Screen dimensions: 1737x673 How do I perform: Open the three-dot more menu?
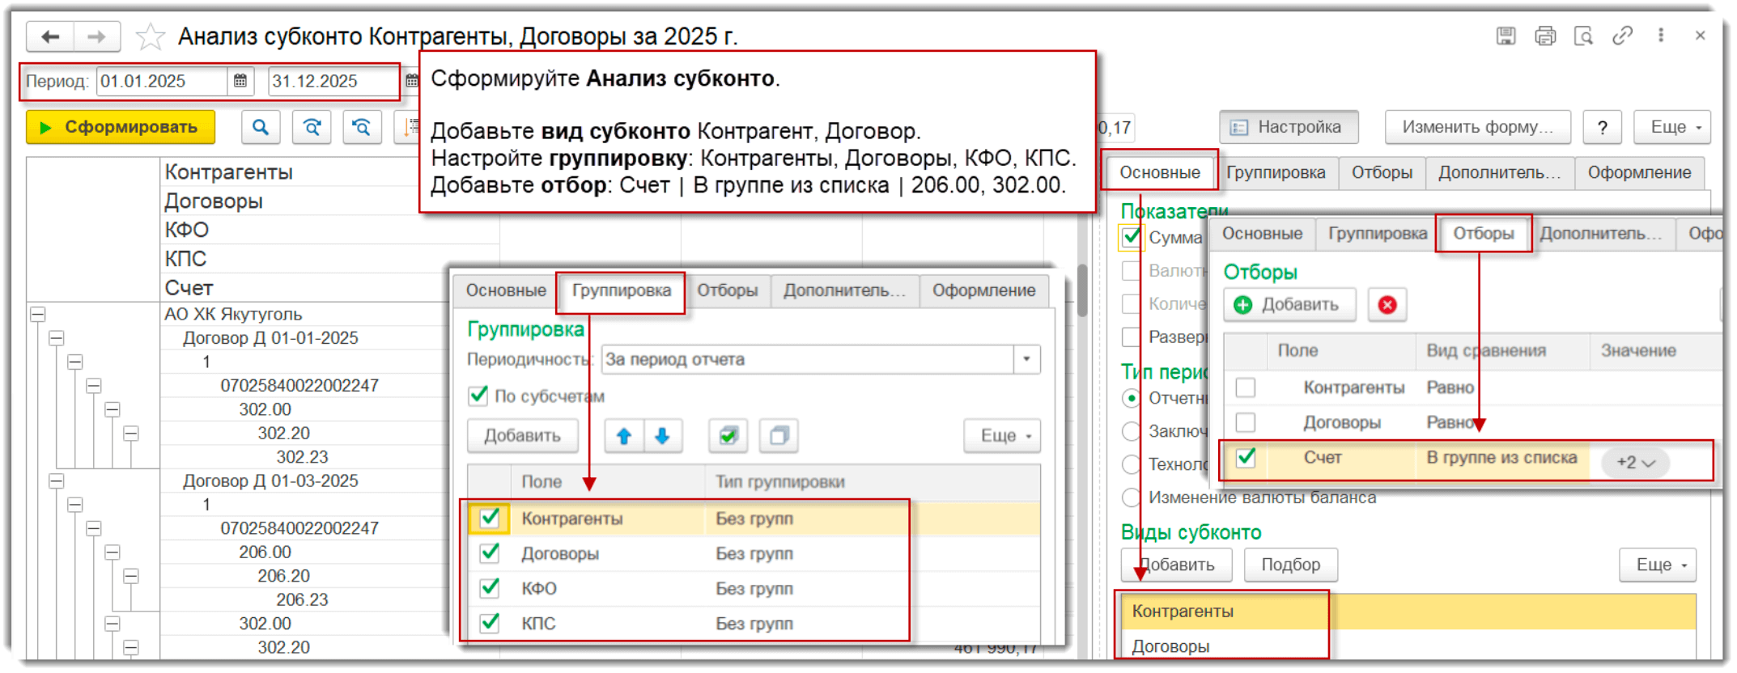pos(1661,36)
